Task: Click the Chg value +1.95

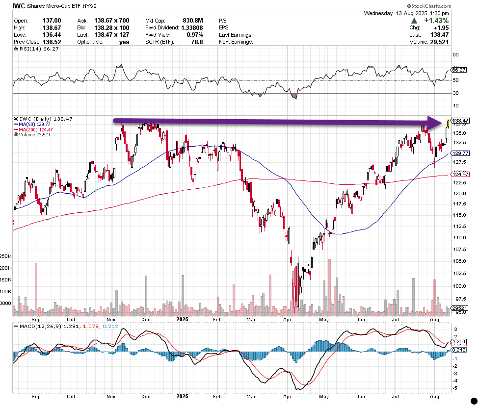Action: [x=441, y=27]
